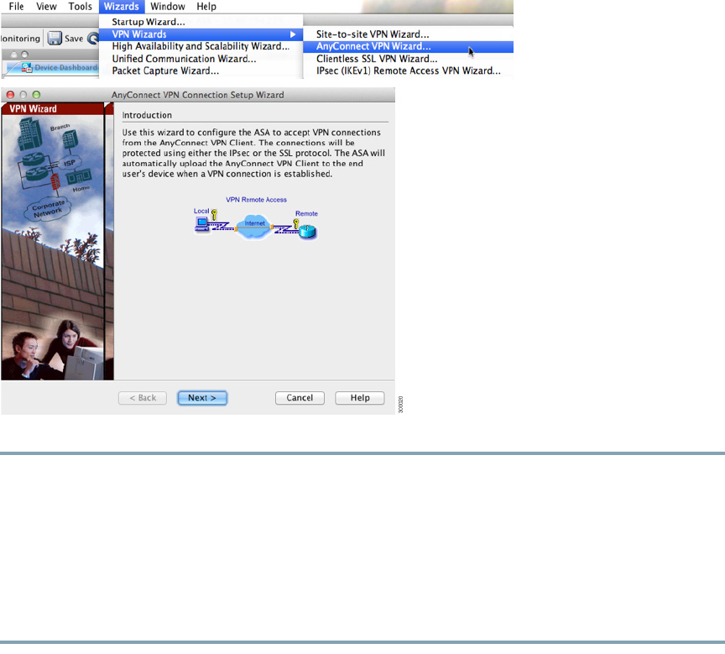Click the Remote router icon in diagram

307,231
